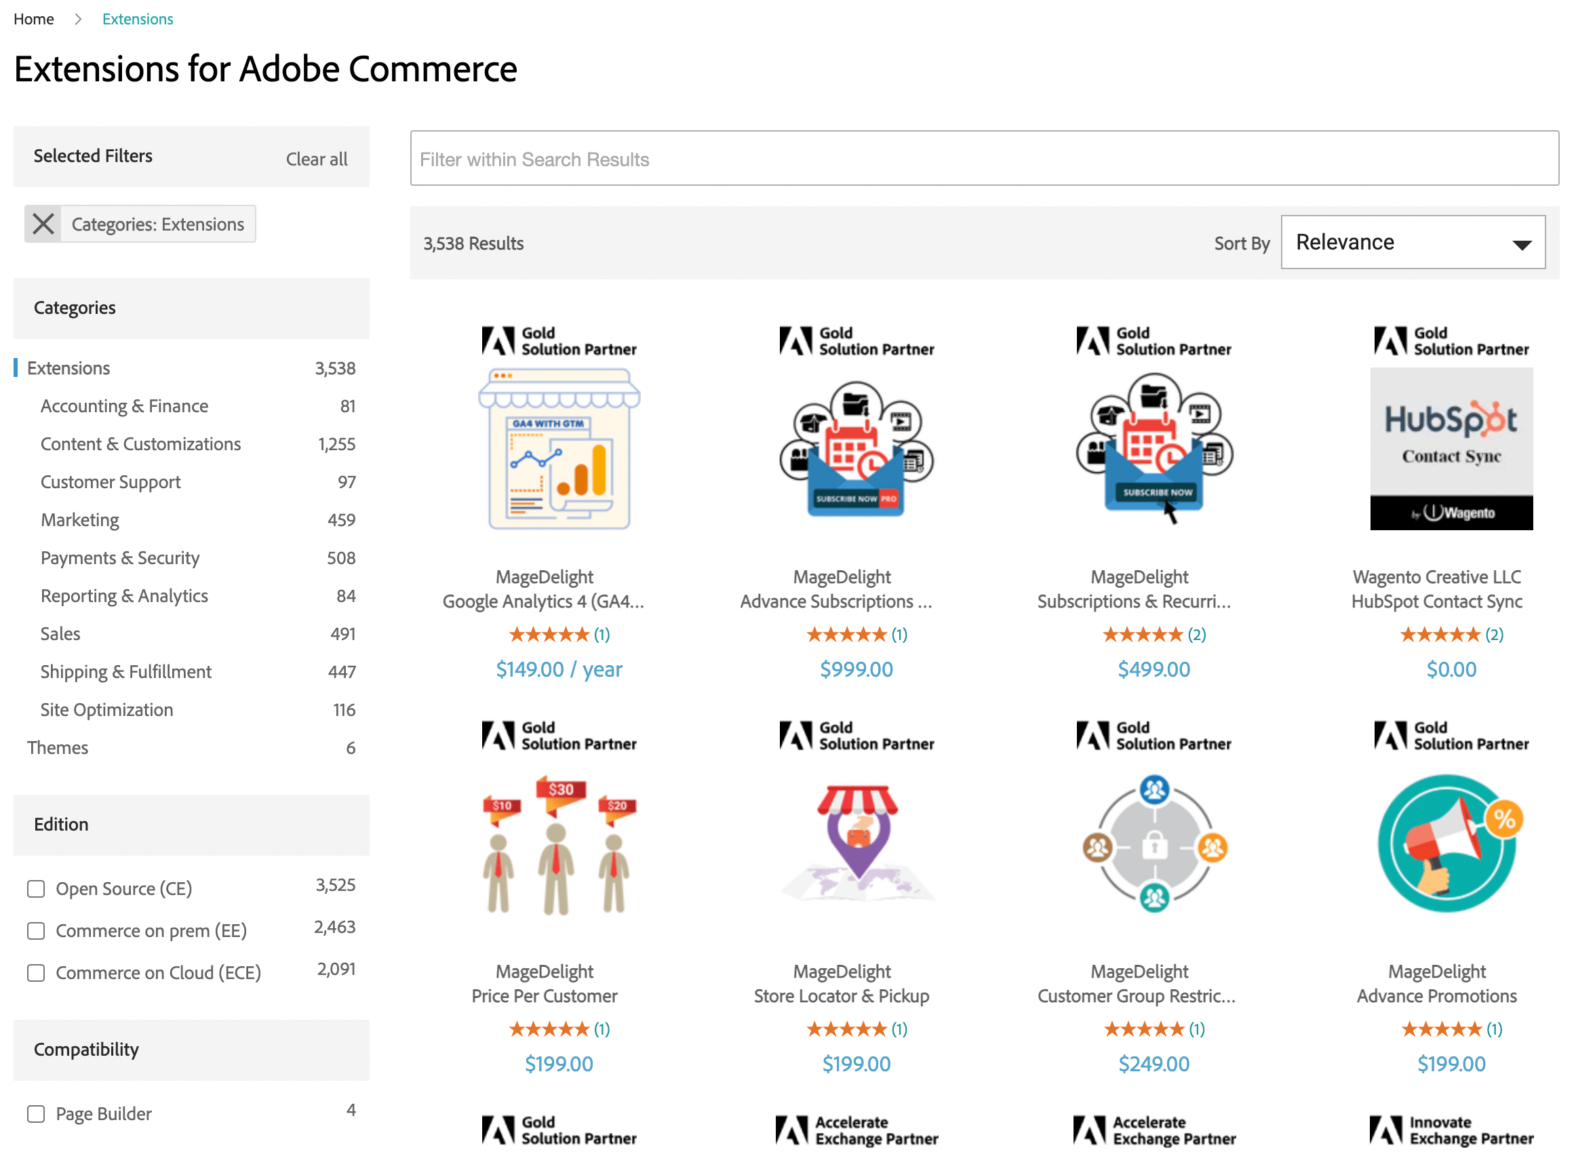The width and height of the screenshot is (1576, 1154).
Task: Click the star rating for Customer Group Restrictions
Action: (x=1145, y=1029)
